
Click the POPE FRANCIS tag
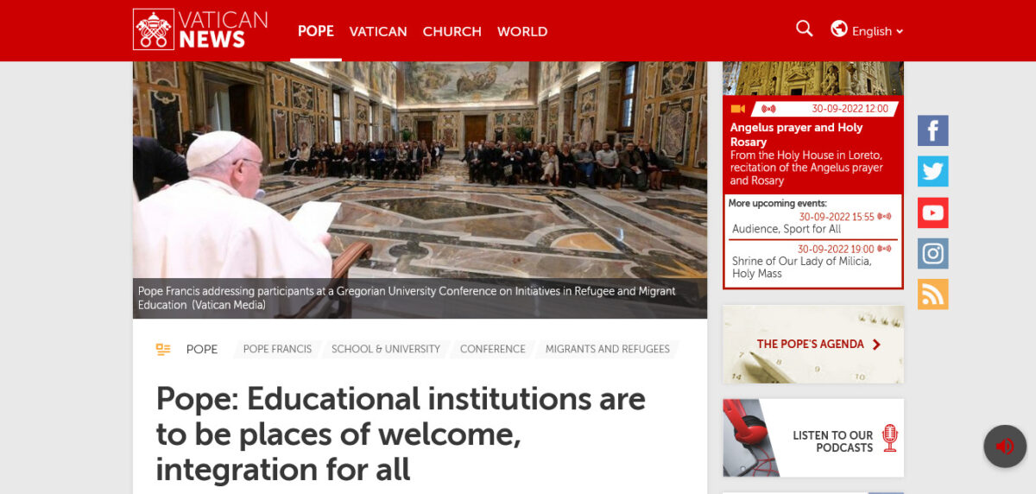[x=277, y=349]
